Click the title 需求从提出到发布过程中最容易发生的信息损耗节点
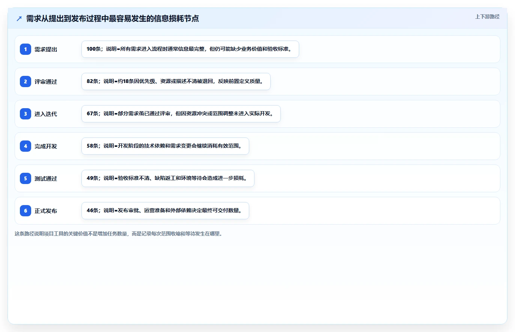This screenshot has width=515, height=332. point(113,19)
